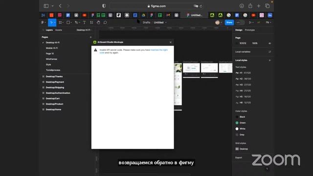Select the Desktop/Payment layer

55,82
